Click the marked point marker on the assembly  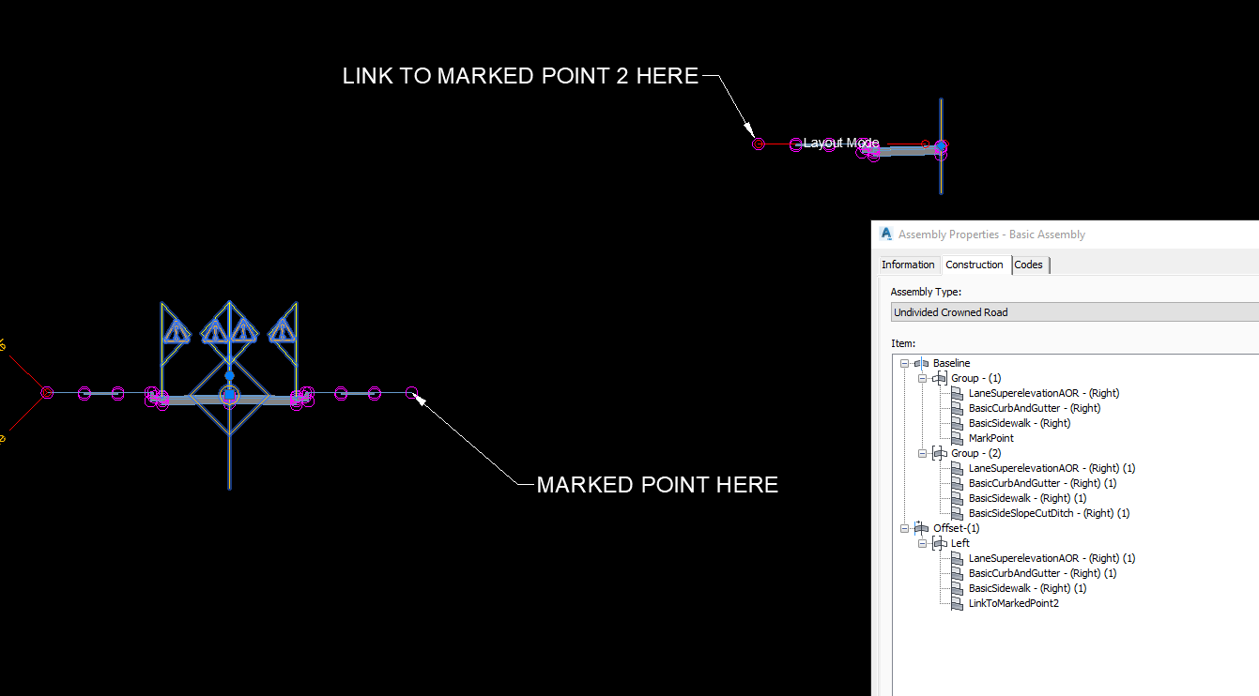pyautogui.click(x=413, y=393)
